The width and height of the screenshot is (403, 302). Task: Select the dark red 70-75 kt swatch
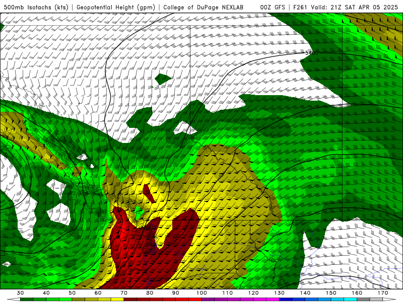(x=130, y=299)
